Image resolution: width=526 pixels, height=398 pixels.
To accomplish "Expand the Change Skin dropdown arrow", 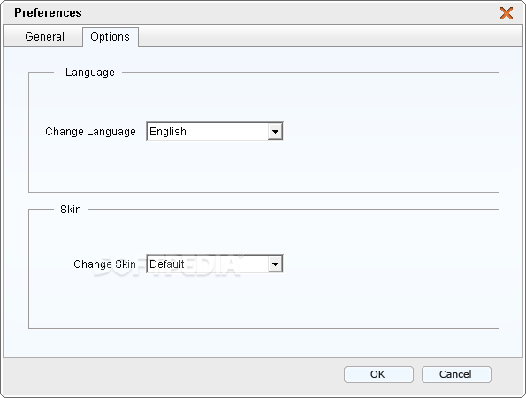I will click(275, 264).
